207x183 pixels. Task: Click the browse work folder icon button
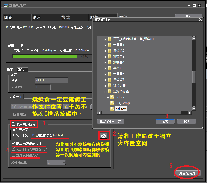coord(103,135)
